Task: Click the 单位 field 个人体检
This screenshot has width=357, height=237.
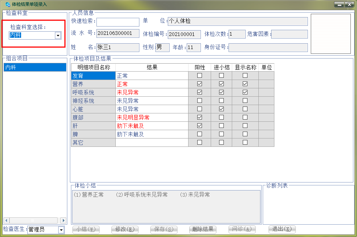Action: [x=238, y=21]
